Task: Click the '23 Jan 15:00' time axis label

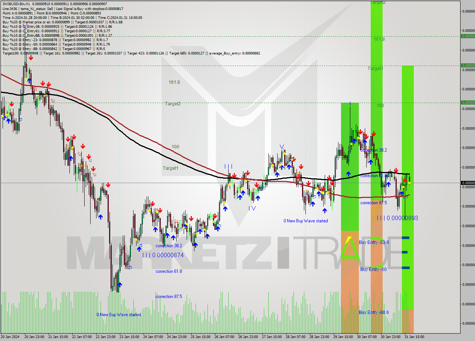Action: [129, 337]
